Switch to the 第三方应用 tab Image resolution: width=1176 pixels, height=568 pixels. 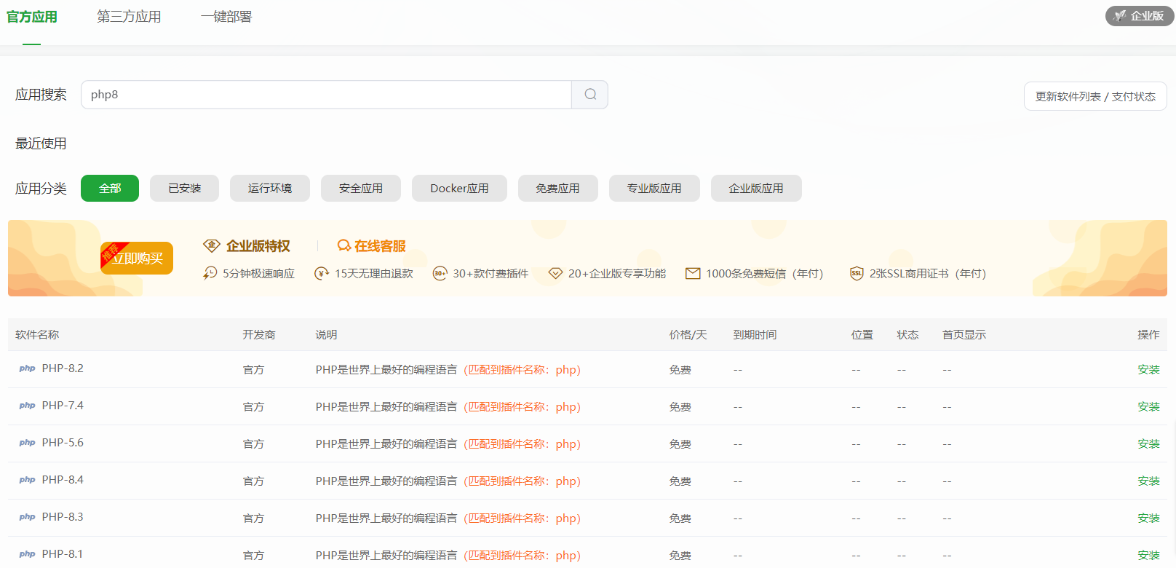point(129,17)
